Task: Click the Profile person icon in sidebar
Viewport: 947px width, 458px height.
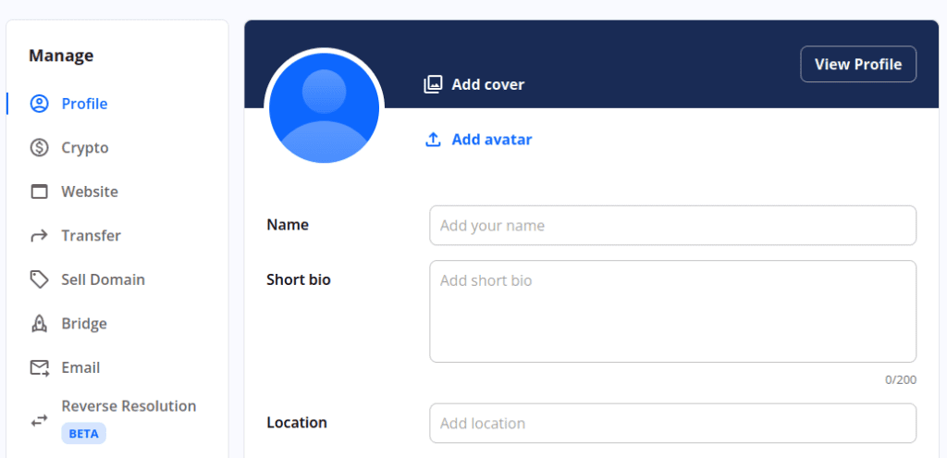Action: 39,104
